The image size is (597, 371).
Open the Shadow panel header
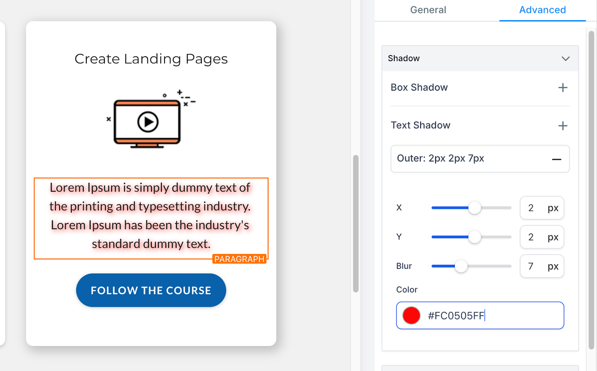480,59
